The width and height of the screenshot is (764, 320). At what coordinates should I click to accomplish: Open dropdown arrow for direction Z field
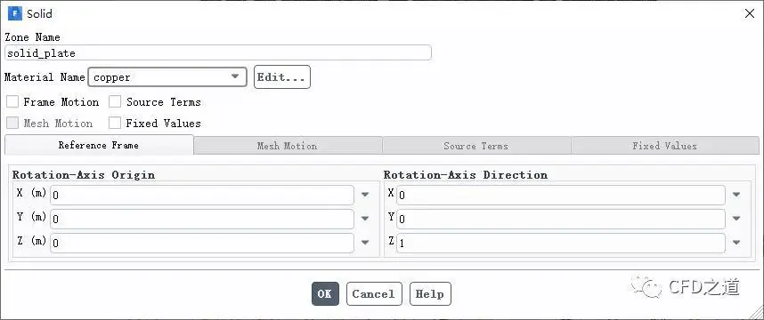tap(736, 243)
